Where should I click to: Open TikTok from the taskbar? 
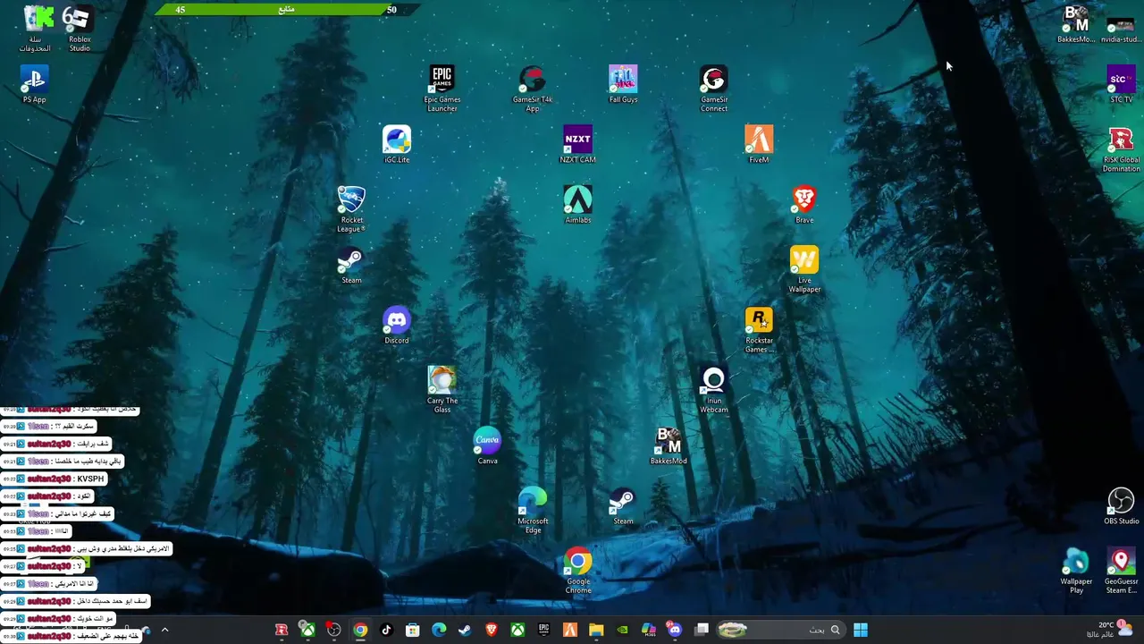(386, 630)
